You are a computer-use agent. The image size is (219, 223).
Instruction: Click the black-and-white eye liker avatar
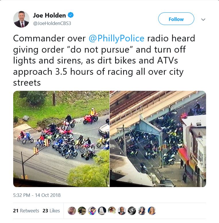pyautogui.click(x=132, y=211)
